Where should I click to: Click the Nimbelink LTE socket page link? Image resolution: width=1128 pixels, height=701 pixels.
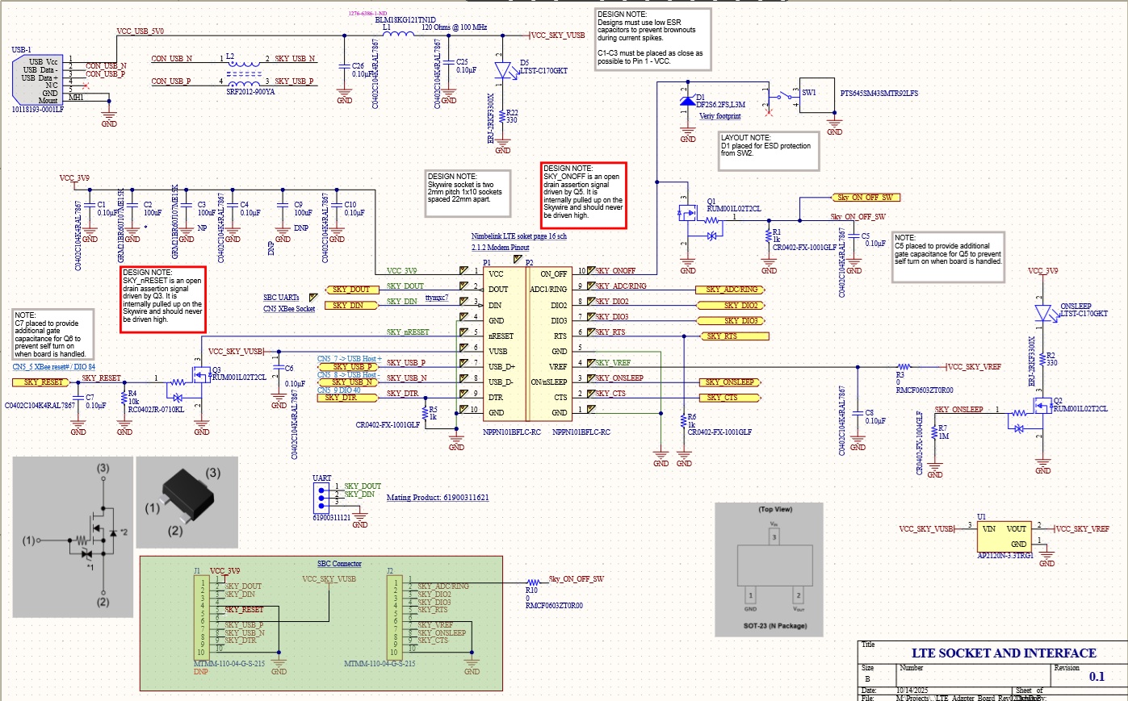(x=518, y=236)
